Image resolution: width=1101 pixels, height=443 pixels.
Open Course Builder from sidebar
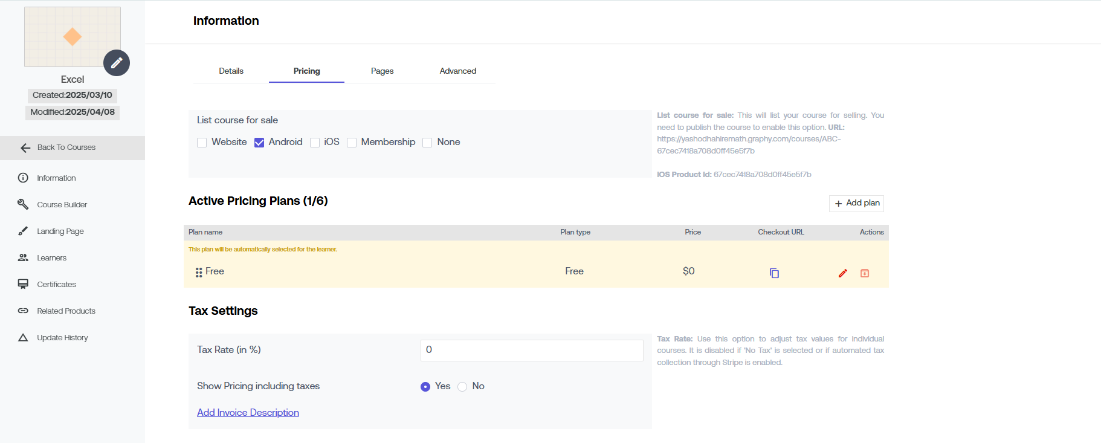point(62,205)
